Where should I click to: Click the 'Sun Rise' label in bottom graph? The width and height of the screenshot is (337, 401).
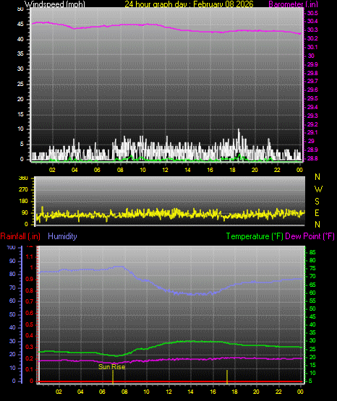[x=112, y=367]
